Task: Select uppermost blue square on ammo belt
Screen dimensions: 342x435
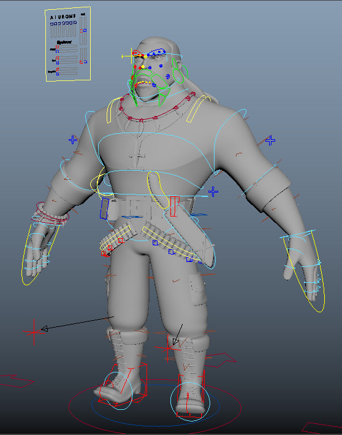Action: click(x=156, y=243)
